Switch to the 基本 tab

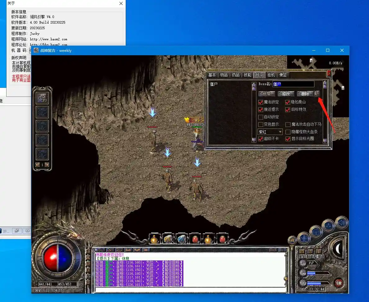[x=212, y=75]
